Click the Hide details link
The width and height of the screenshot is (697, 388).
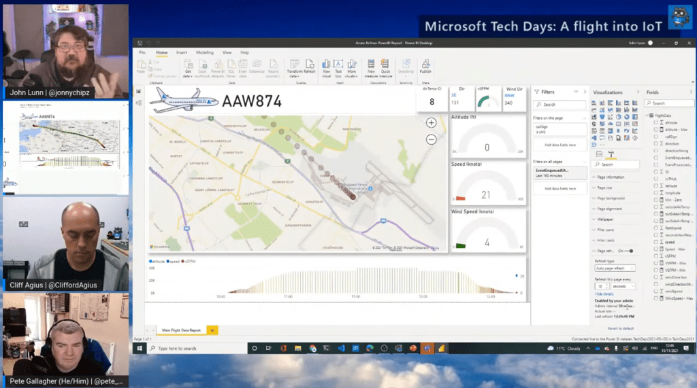[x=604, y=294]
